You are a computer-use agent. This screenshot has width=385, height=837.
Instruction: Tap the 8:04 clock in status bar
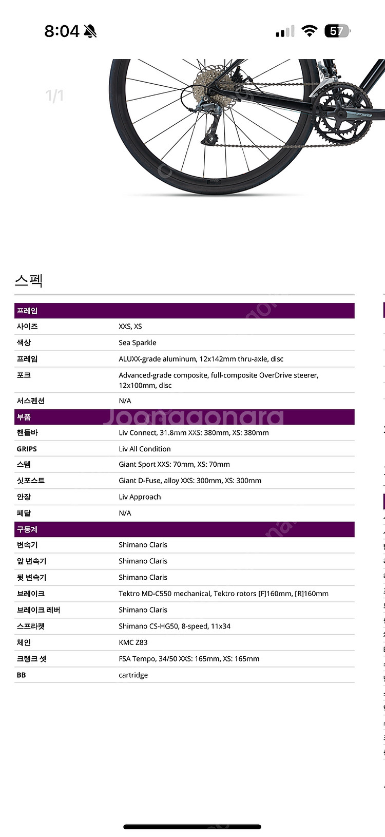pos(62,31)
